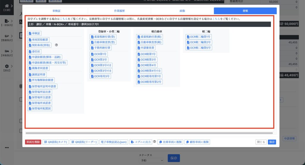
Task: Open the ステータス dropdown showing 予約
Action: (151, 160)
